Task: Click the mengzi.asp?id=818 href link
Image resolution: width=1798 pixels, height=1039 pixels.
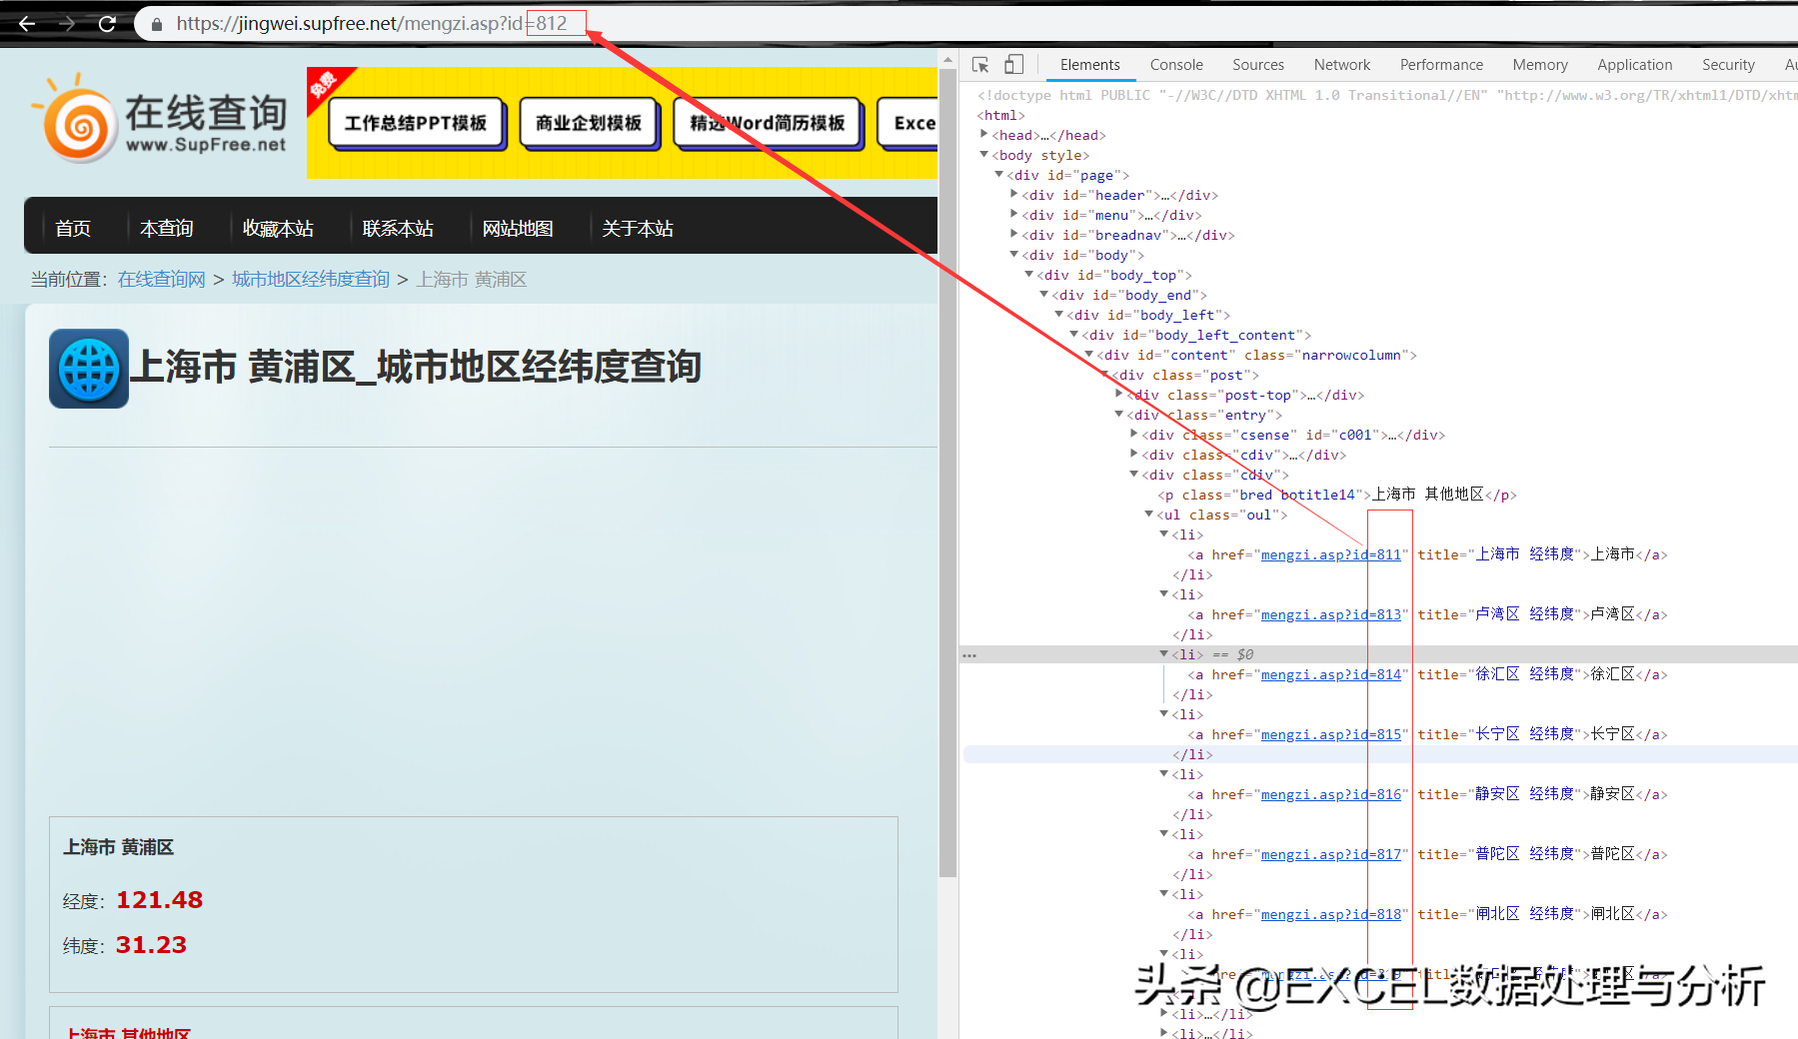Action: pyautogui.click(x=1331, y=914)
